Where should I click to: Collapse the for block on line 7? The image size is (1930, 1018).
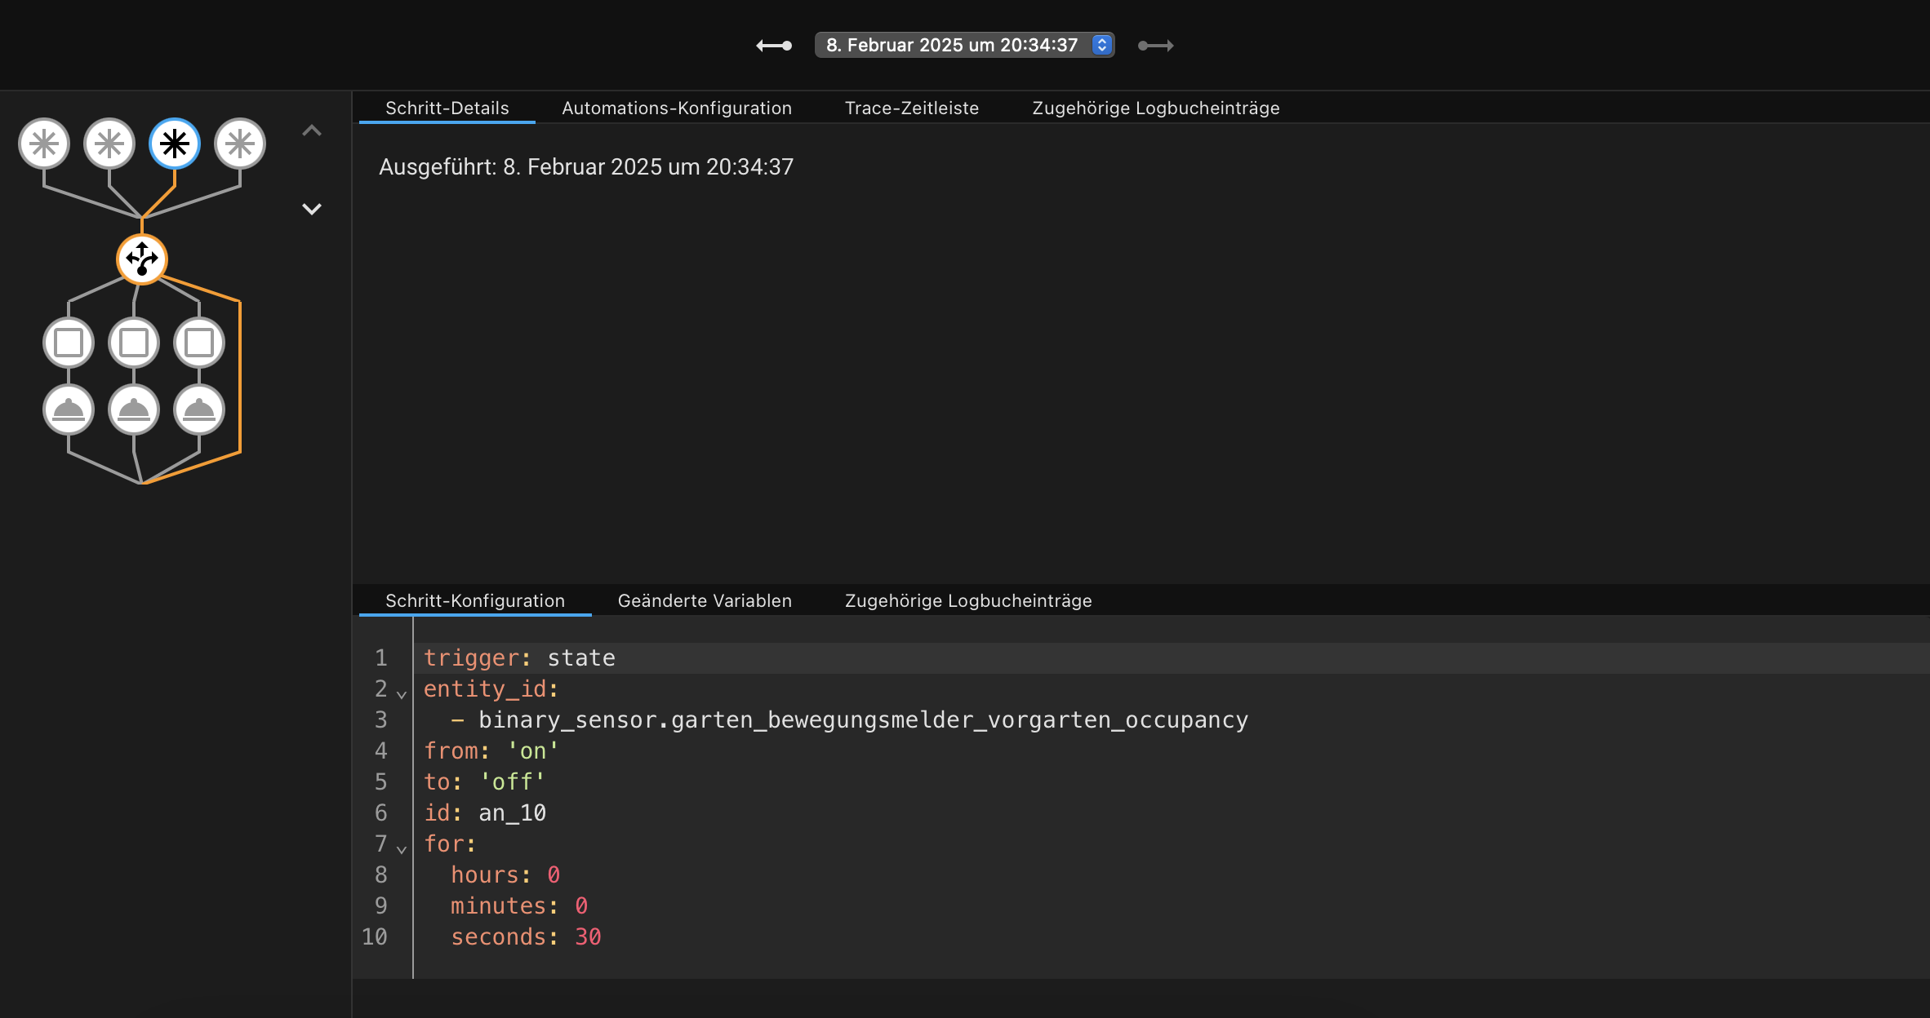[402, 849]
